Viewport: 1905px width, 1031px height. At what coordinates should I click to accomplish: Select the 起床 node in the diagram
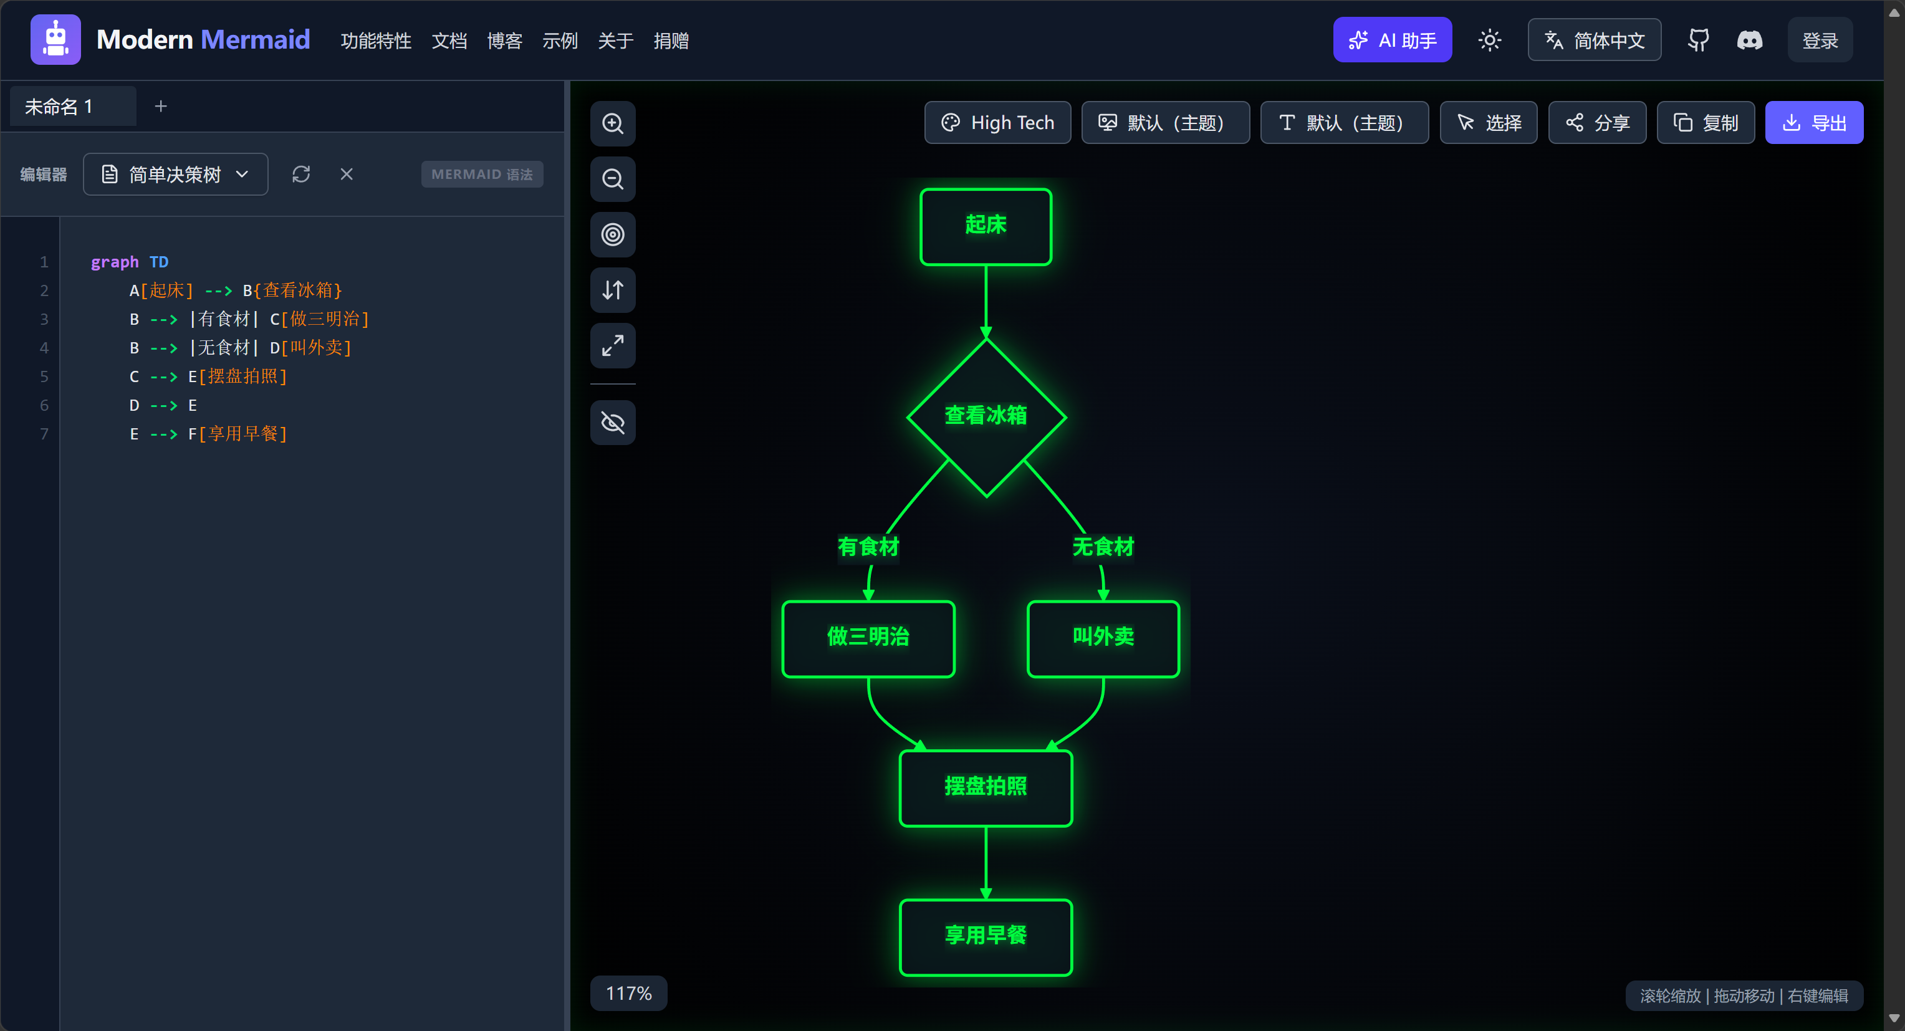point(986,226)
